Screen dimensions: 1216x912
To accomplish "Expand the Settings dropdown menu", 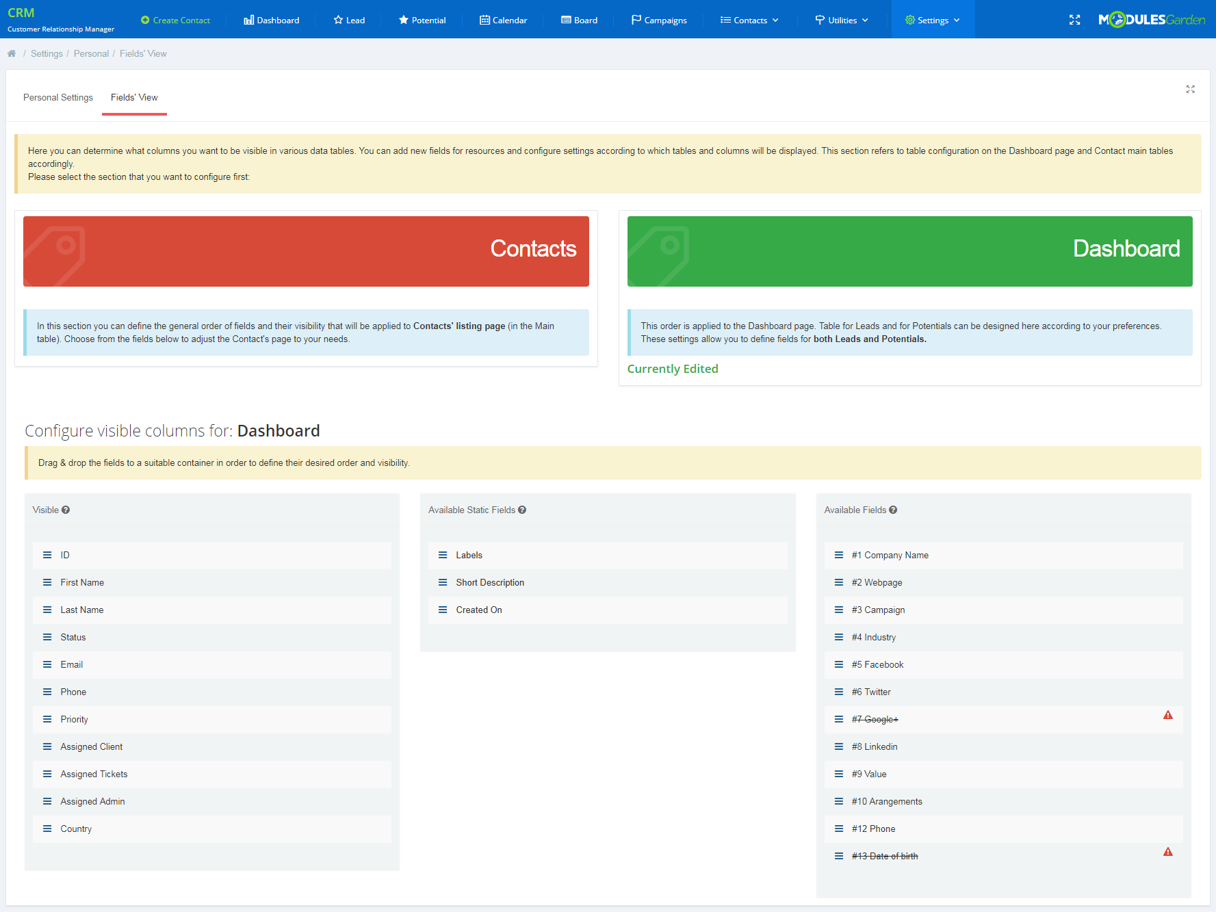I will tap(933, 20).
